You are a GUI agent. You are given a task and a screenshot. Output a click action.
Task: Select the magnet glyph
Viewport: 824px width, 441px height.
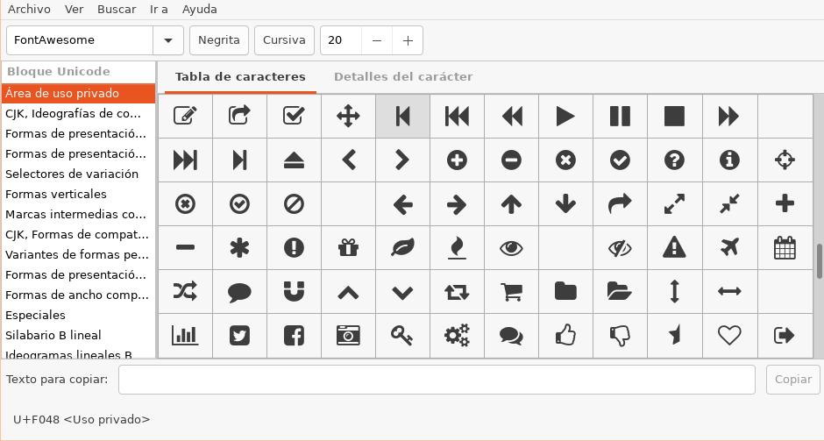(294, 292)
